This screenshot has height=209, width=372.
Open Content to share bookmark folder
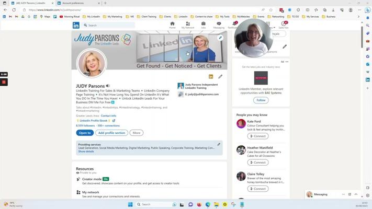[x=201, y=17]
